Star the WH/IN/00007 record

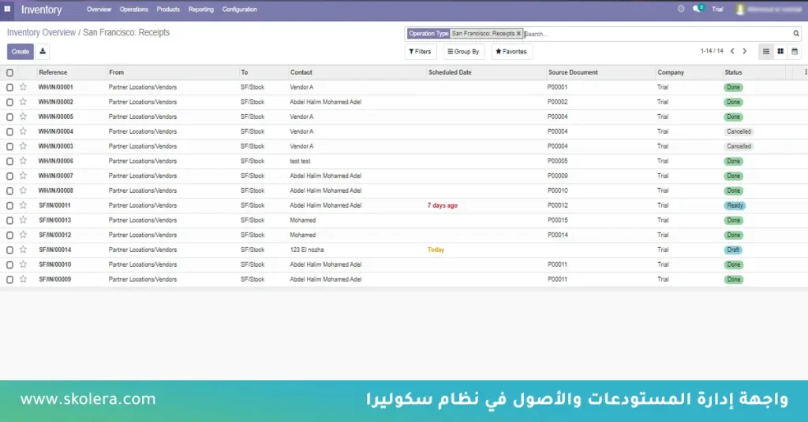coord(23,176)
